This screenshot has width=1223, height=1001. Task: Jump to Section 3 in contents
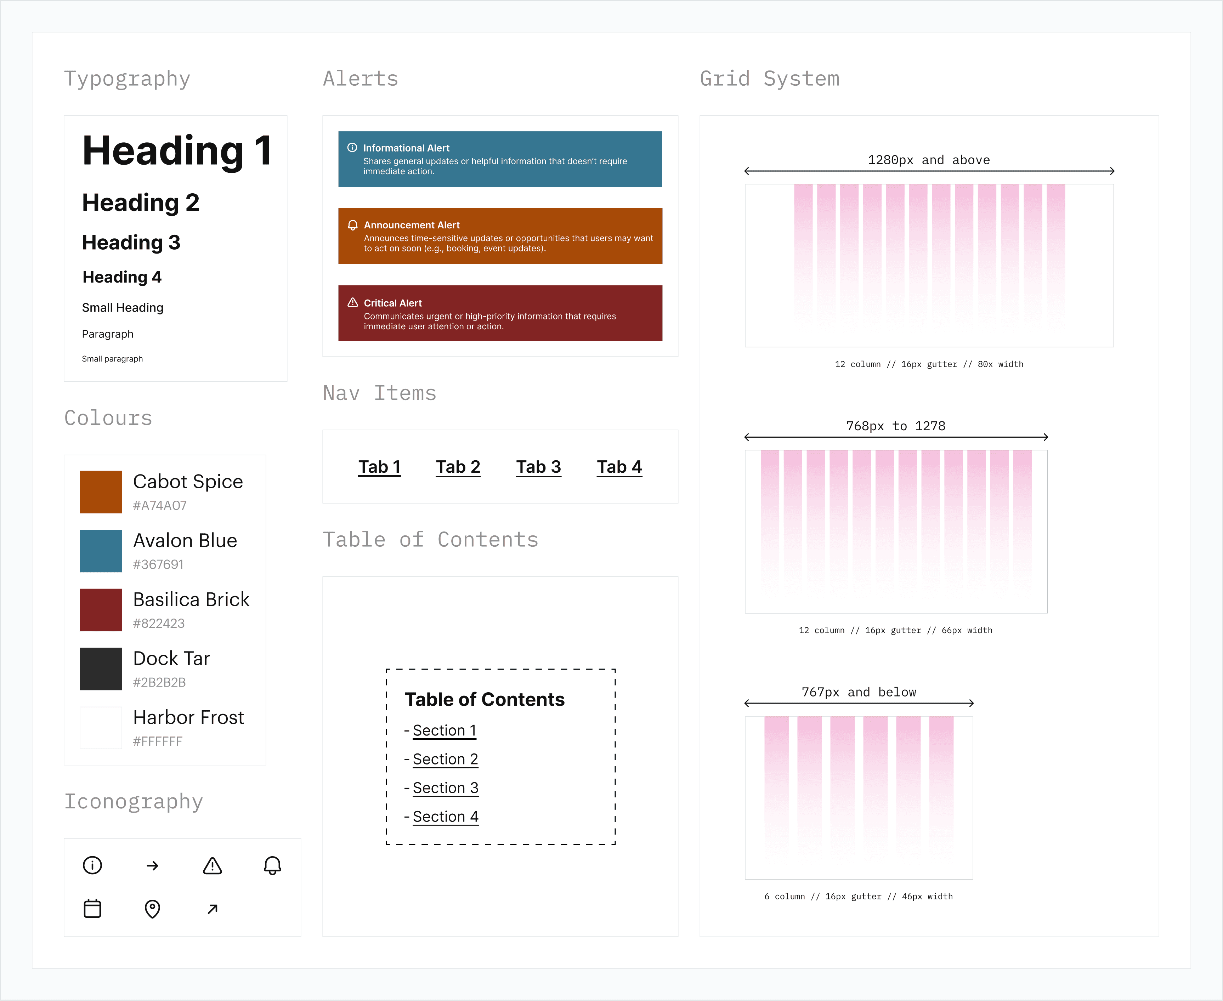pos(445,787)
